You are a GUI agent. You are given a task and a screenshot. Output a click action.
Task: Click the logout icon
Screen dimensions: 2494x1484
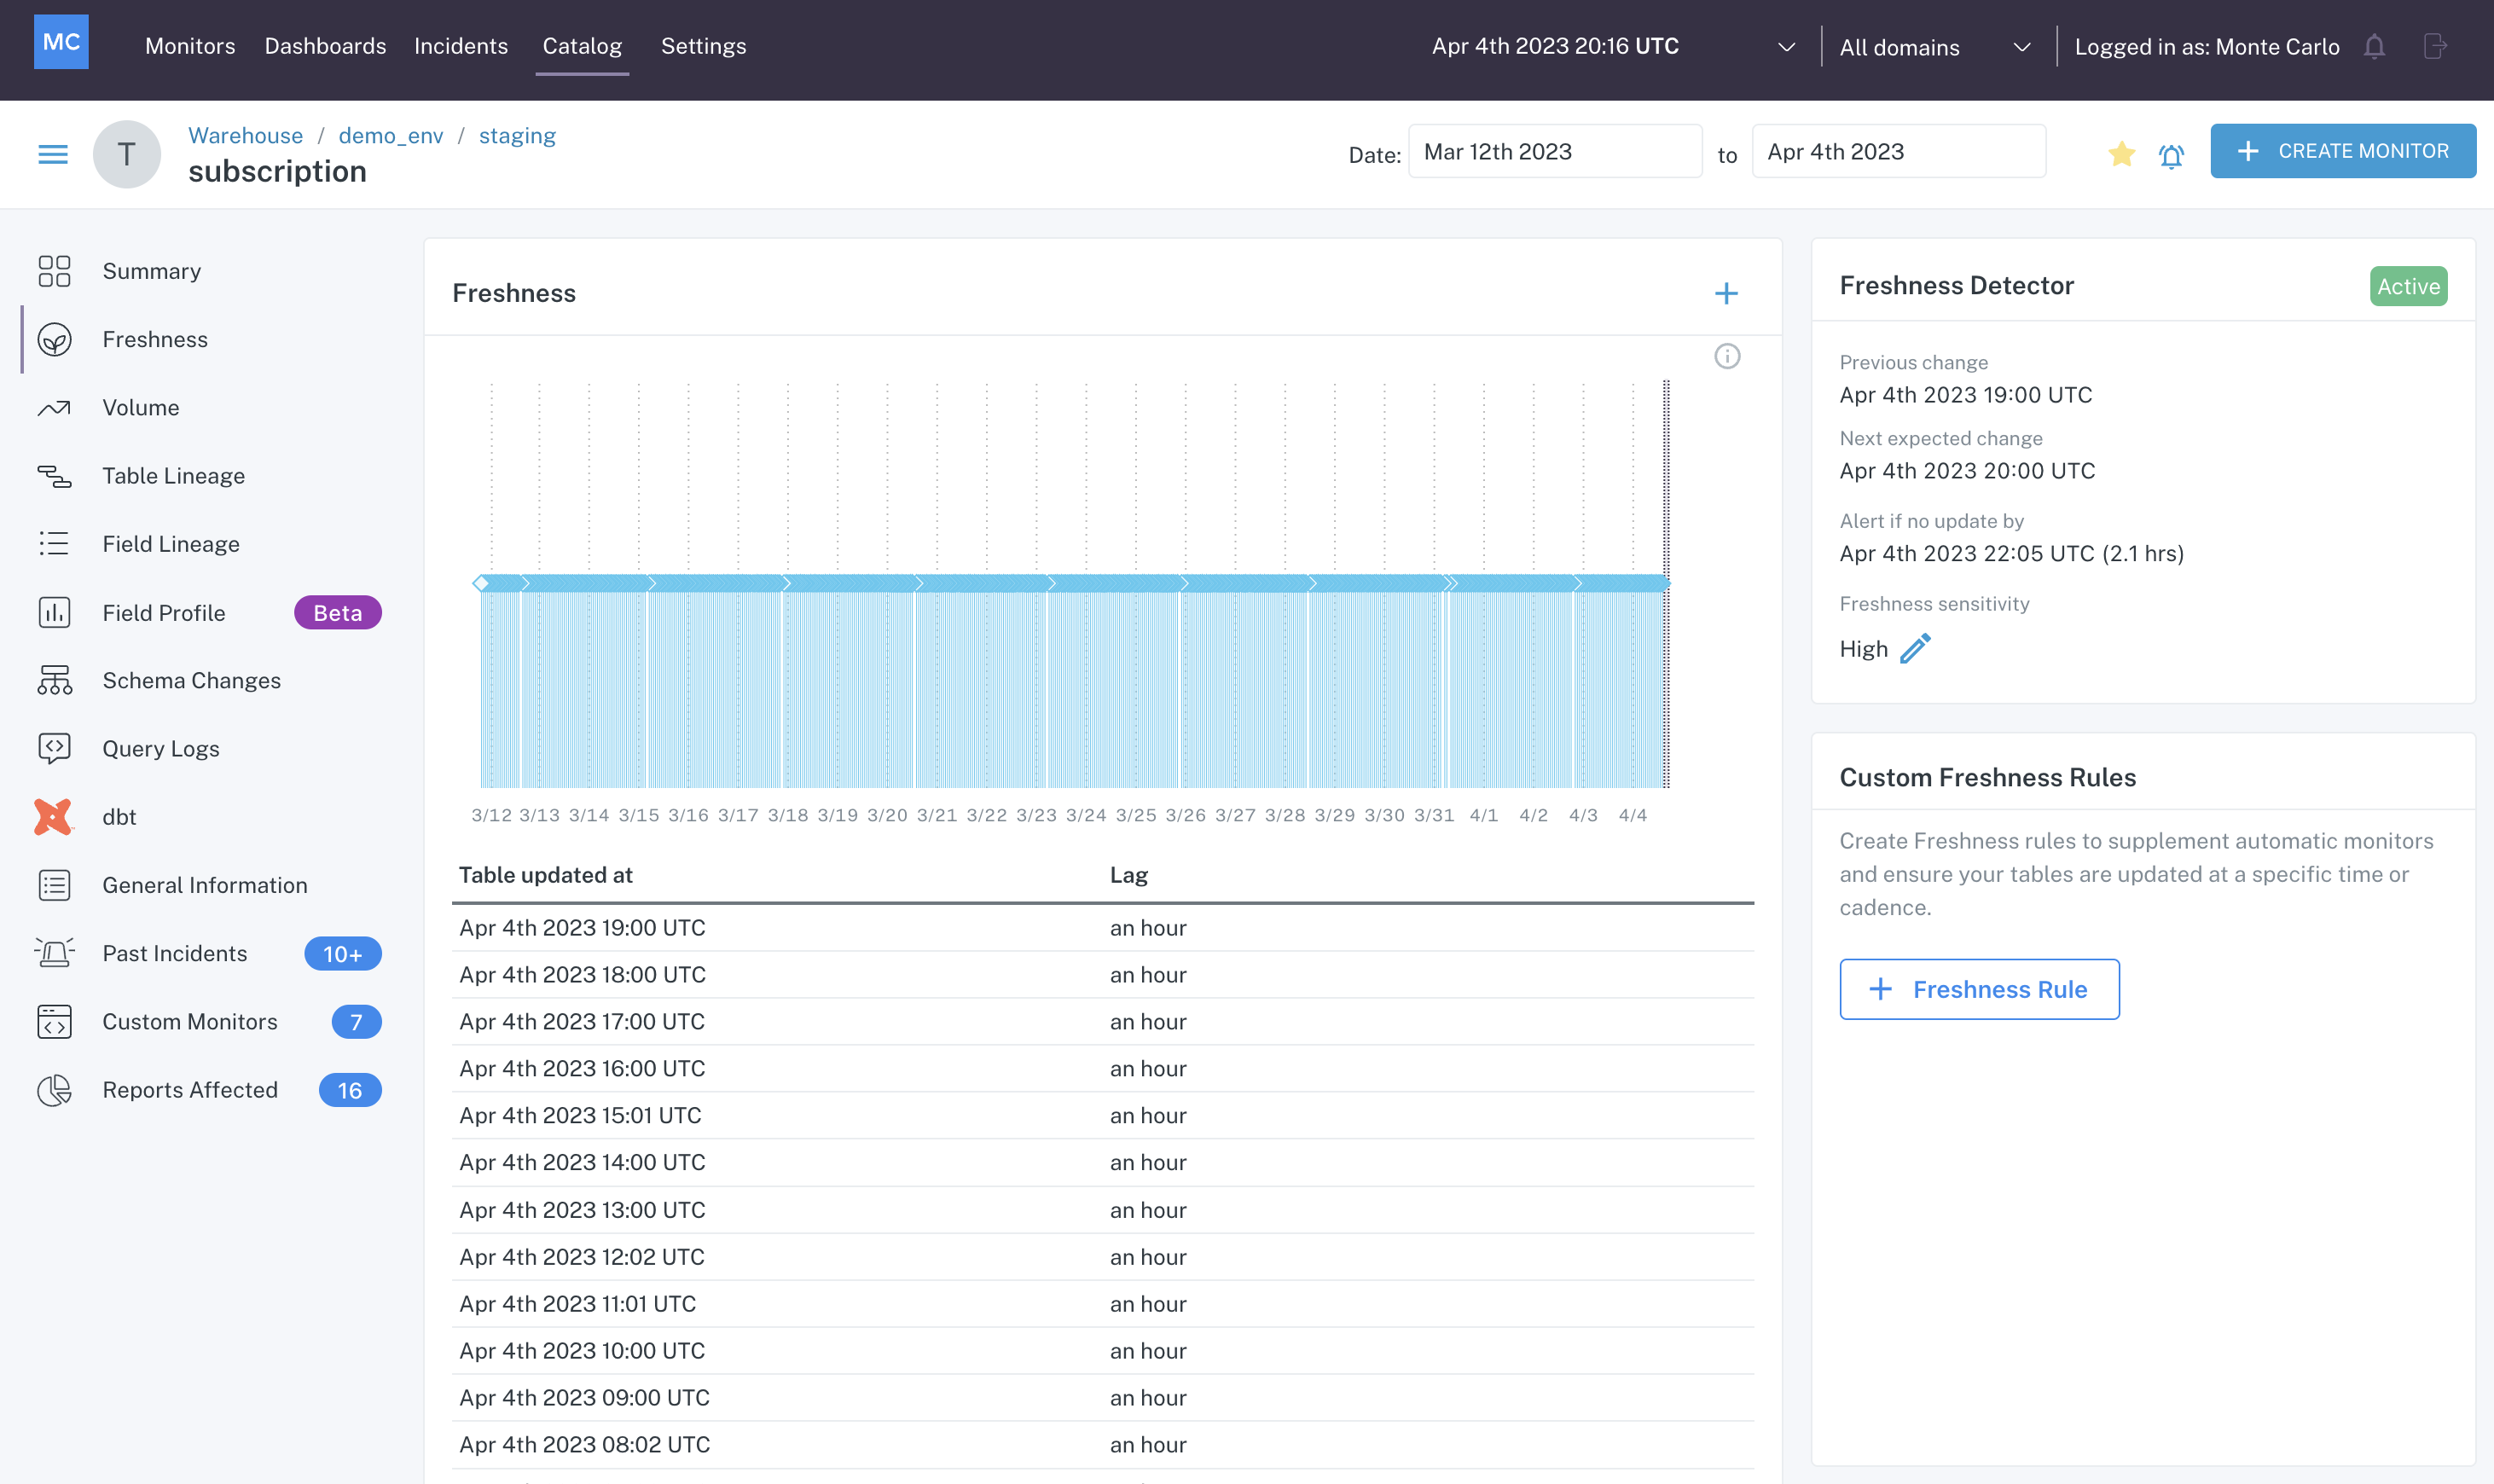(2435, 47)
